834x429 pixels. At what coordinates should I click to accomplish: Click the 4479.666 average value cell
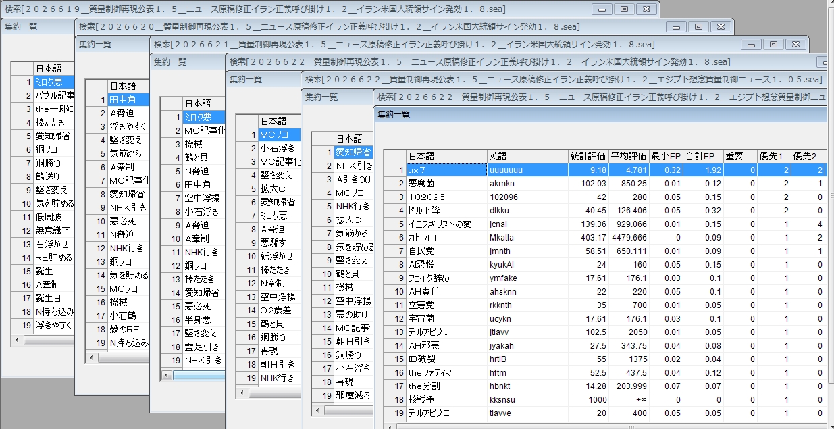pyautogui.click(x=629, y=236)
